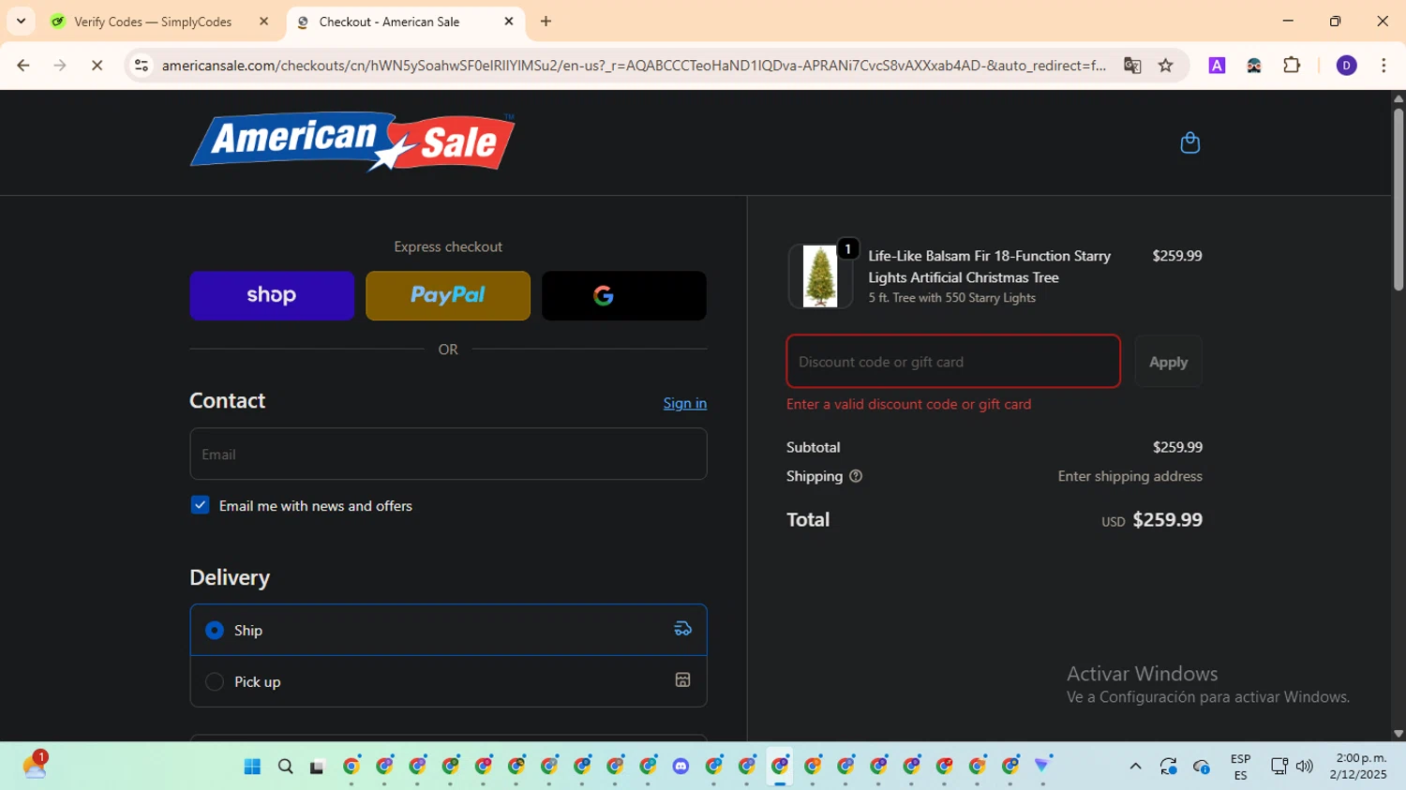Open the ESP ES language switcher
This screenshot has width=1406, height=790.
pyautogui.click(x=1240, y=767)
